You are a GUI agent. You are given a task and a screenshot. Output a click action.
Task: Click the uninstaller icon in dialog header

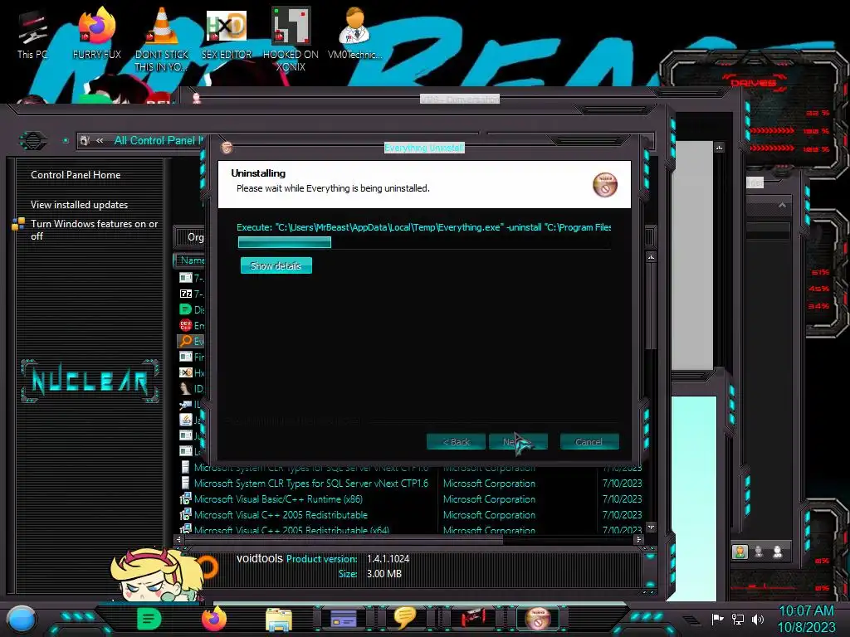(x=605, y=185)
